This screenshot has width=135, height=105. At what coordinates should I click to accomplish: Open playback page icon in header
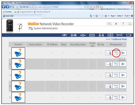point(116,24)
